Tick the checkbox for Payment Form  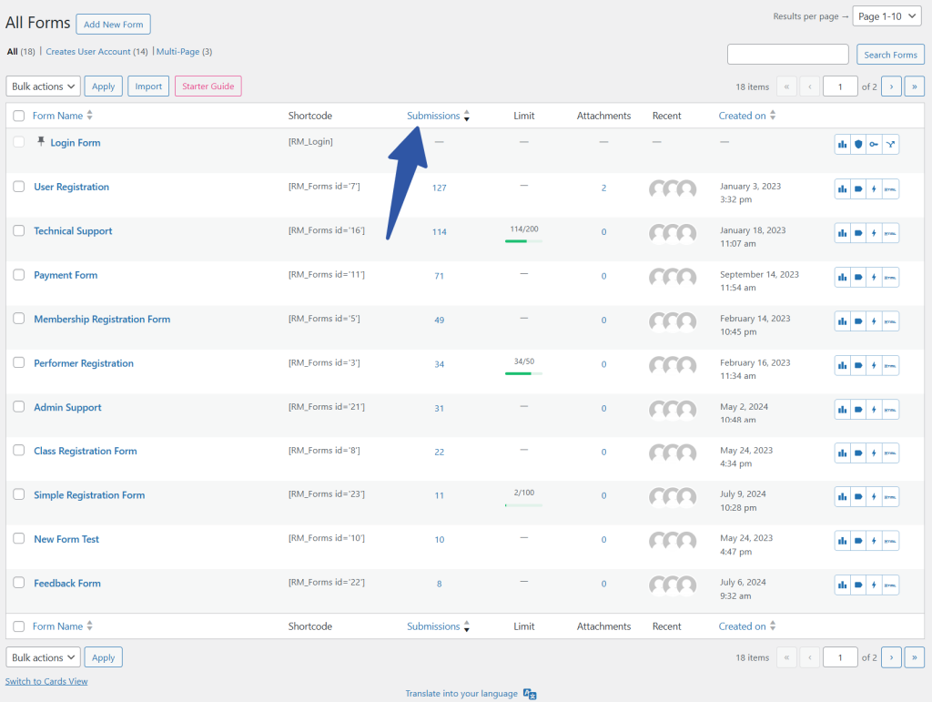point(19,275)
